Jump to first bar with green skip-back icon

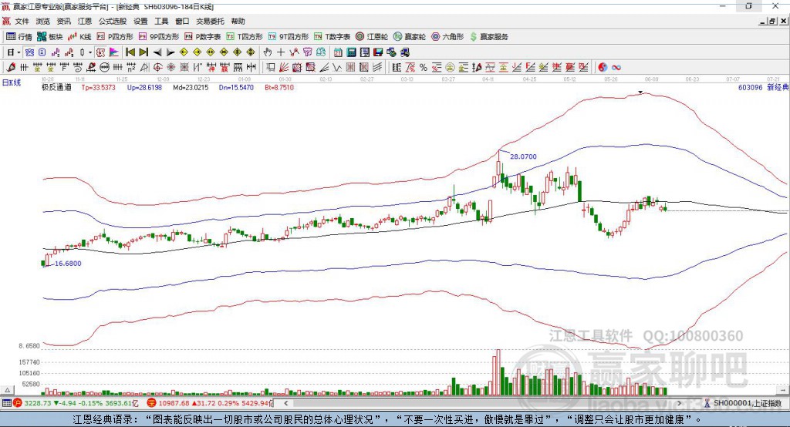pos(130,52)
